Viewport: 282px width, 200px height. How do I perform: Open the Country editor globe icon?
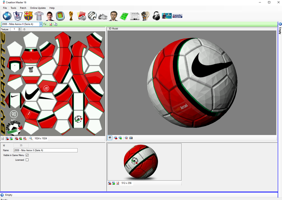point(7,16)
